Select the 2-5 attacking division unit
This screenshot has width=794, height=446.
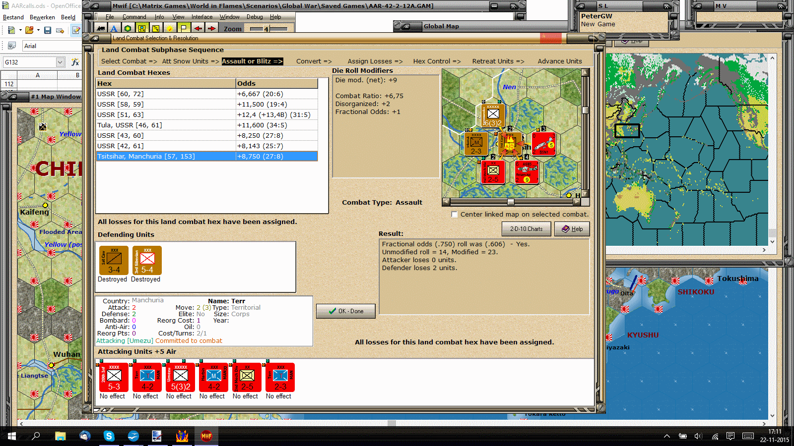[x=247, y=378]
